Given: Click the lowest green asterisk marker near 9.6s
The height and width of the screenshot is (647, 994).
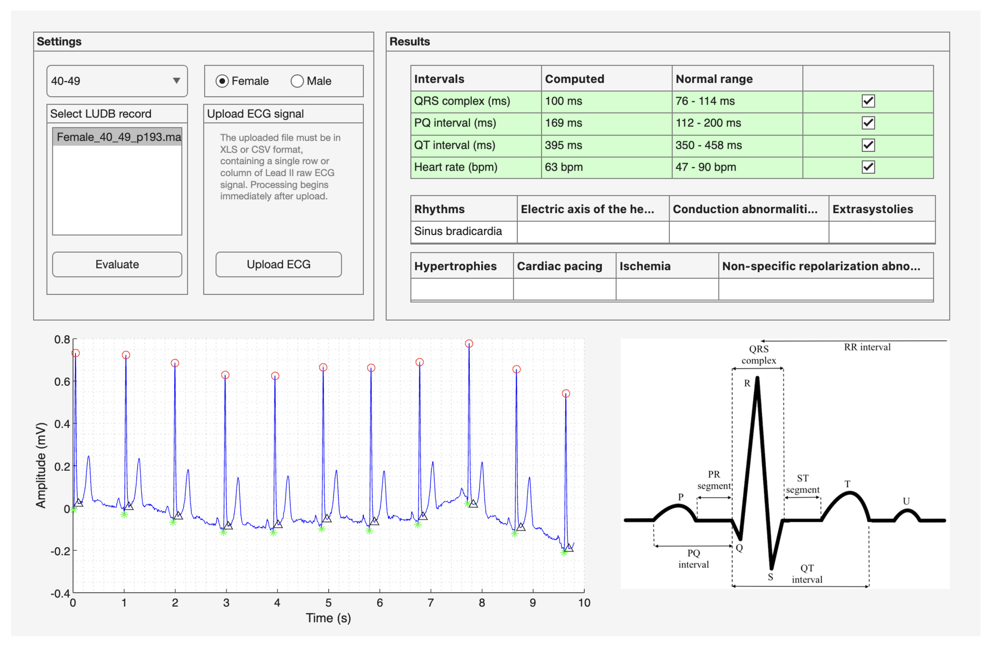Looking at the screenshot, I should click(564, 553).
